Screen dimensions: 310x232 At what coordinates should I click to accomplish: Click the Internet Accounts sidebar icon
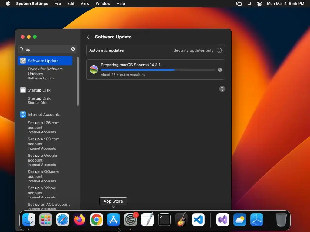(23, 114)
